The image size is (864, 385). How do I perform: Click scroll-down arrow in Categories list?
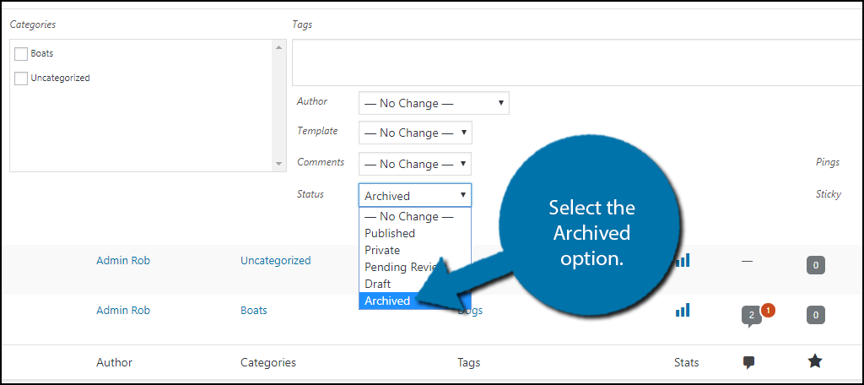[279, 164]
